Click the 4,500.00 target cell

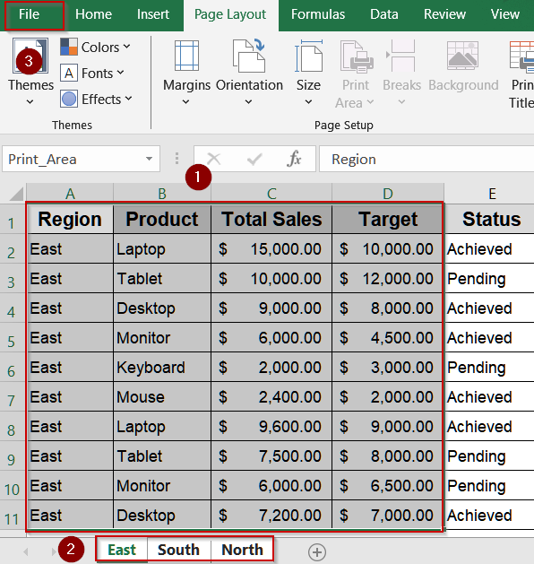tap(388, 338)
